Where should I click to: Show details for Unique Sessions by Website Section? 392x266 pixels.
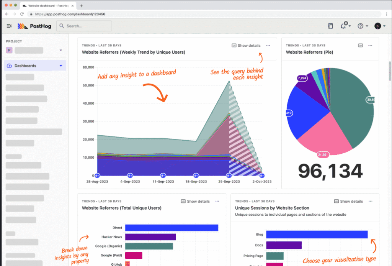click(348, 201)
